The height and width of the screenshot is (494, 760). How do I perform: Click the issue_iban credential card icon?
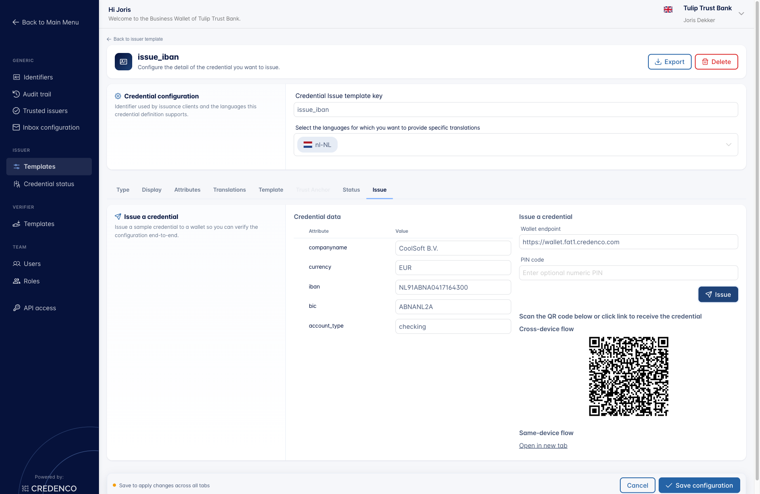click(123, 62)
